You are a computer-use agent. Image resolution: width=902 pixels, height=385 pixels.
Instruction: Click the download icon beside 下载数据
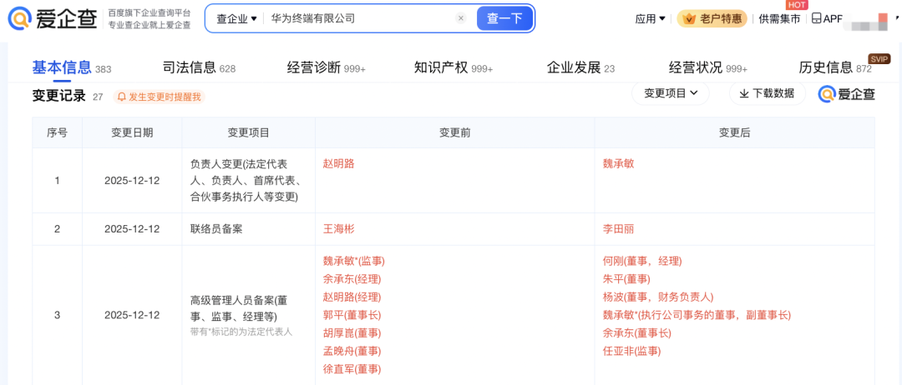pos(743,93)
